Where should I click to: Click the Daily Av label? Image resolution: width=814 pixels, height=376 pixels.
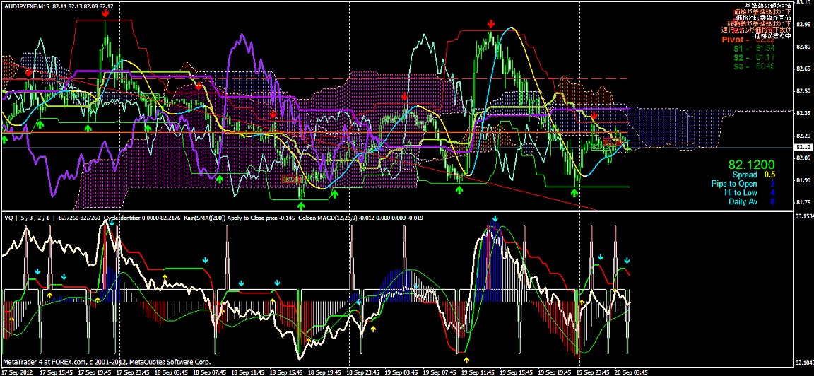click(x=743, y=201)
